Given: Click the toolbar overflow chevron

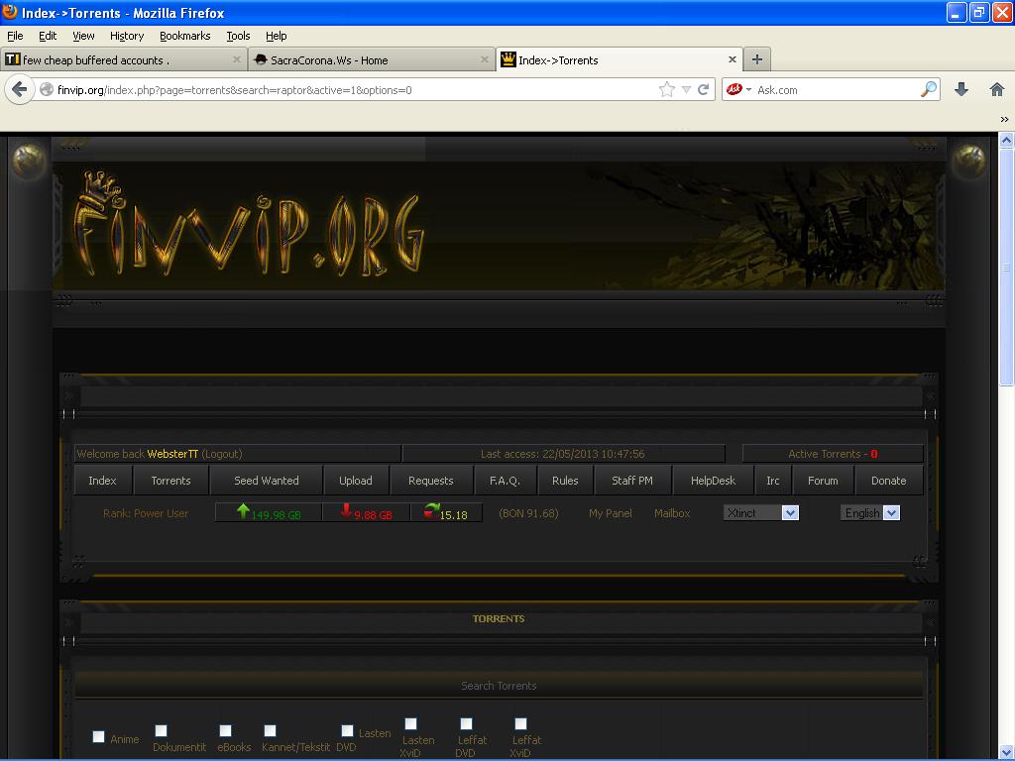Looking at the screenshot, I should tap(1004, 119).
